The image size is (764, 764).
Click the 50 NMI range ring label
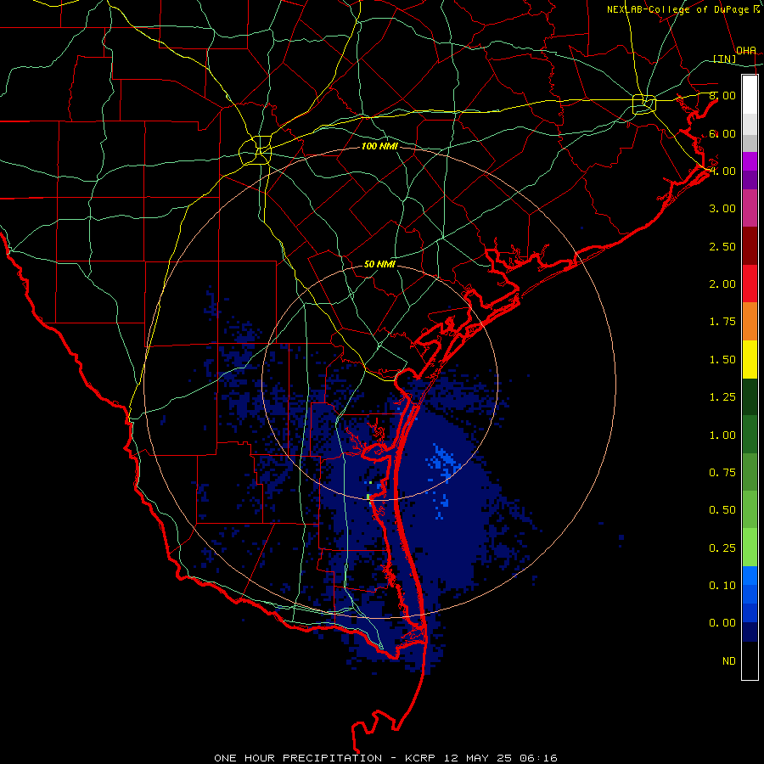pos(379,264)
